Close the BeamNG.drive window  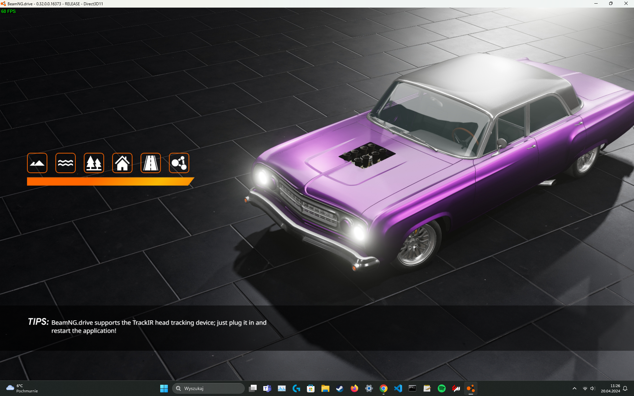click(x=626, y=4)
